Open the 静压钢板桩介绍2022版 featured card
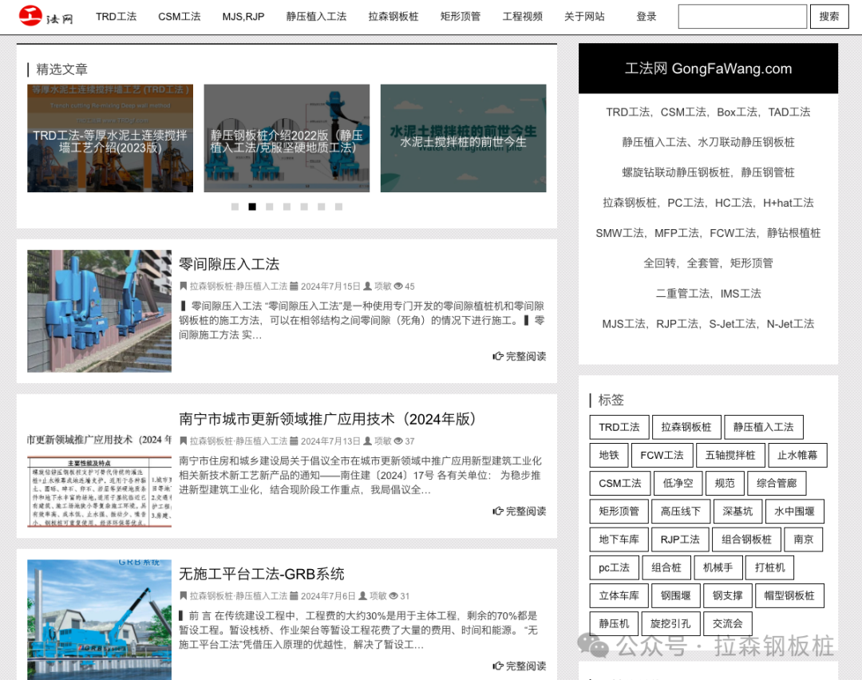The height and width of the screenshot is (680, 862). pos(287,138)
